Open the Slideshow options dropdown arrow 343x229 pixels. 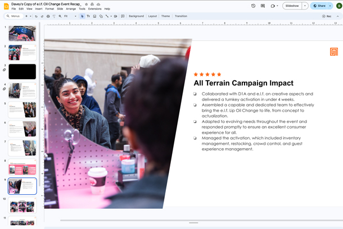305,6
